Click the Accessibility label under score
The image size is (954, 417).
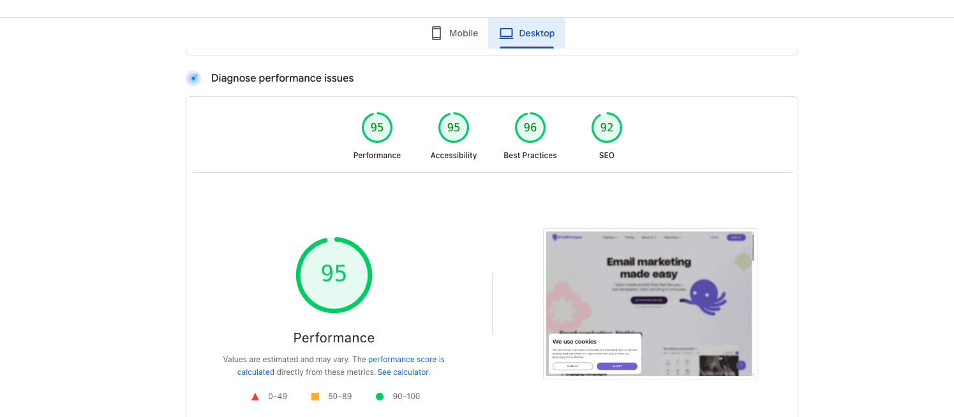[454, 156]
